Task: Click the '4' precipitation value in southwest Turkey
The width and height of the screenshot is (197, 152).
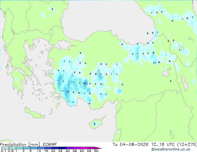Action: (68, 92)
